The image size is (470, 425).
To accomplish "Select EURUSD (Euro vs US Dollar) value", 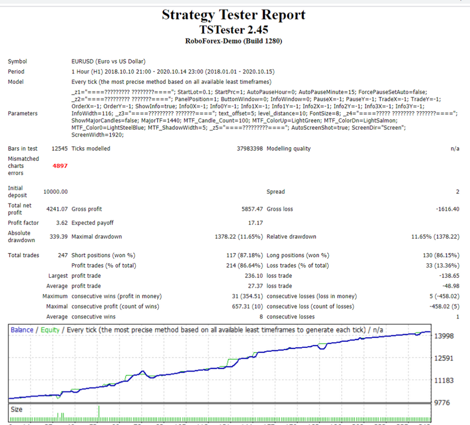I will [x=108, y=61].
